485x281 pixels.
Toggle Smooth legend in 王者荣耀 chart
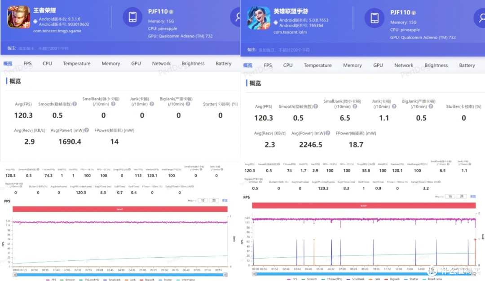(67, 280)
